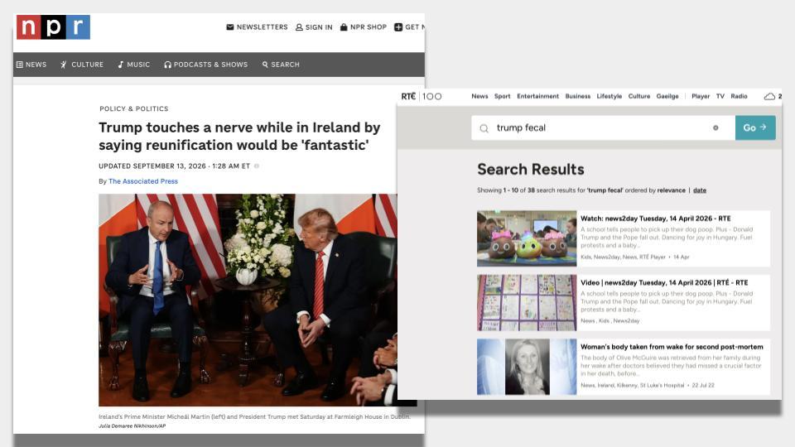Click the headphones Podcasts & Shows icon
Screen dimensions: 795x447
click(167, 65)
